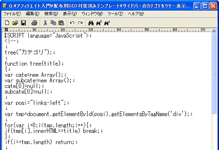
Task: Click the vertical scrollbar up arrow
Action: (214, 31)
